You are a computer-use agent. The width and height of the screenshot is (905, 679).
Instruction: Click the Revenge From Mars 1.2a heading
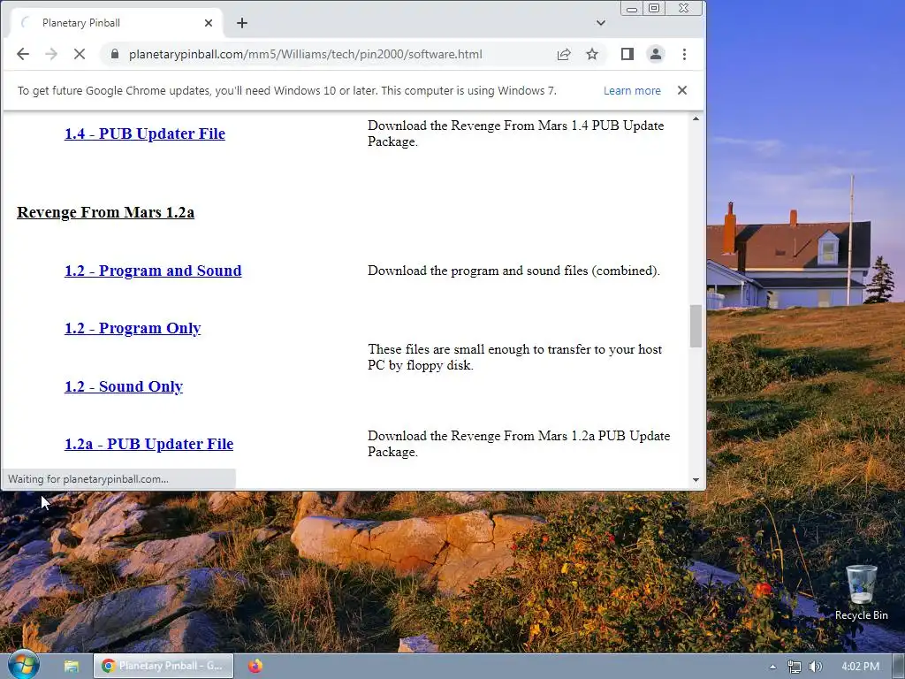106,212
